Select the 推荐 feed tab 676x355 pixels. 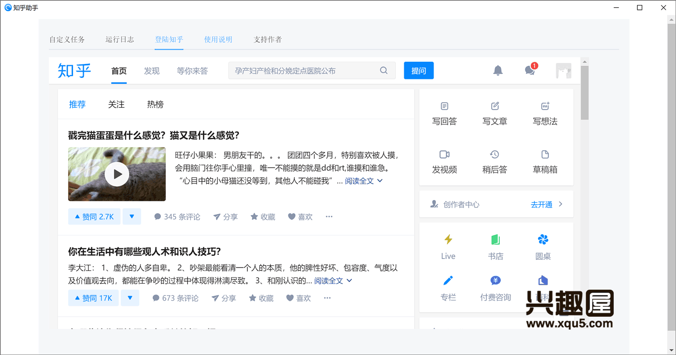(x=77, y=105)
